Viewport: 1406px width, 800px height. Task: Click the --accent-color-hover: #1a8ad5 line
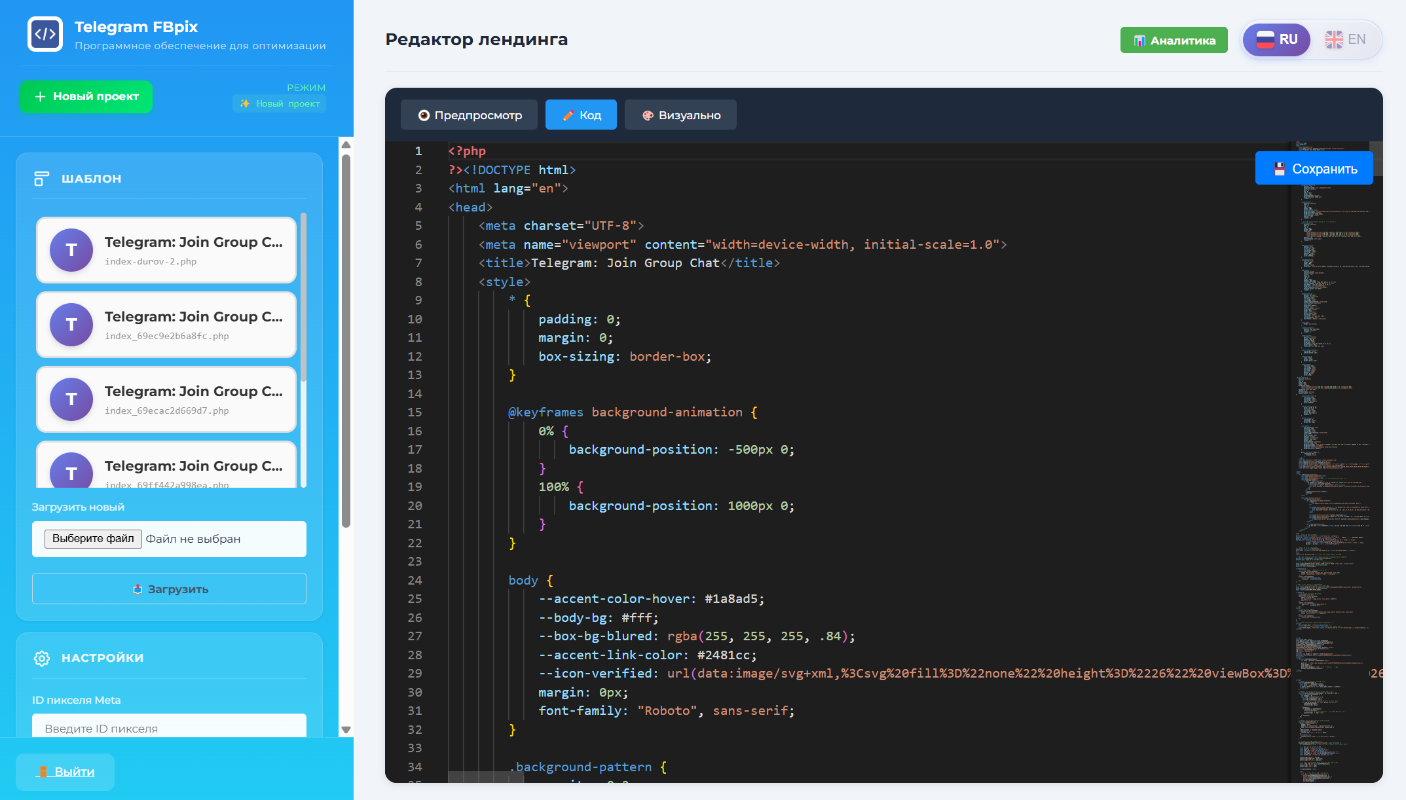point(652,599)
